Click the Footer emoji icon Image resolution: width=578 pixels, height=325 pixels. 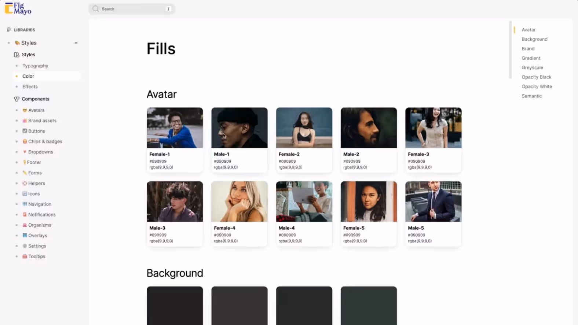24,162
